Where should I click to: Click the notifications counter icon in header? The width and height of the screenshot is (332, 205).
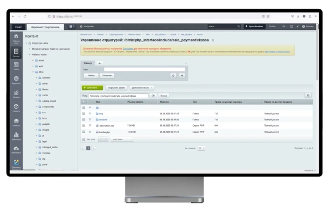click(x=72, y=27)
